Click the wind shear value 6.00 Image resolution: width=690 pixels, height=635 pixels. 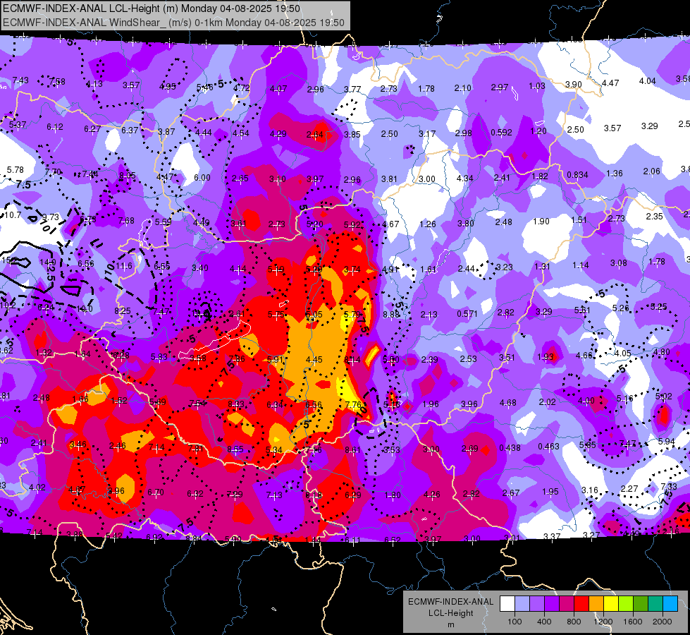pos(202,178)
